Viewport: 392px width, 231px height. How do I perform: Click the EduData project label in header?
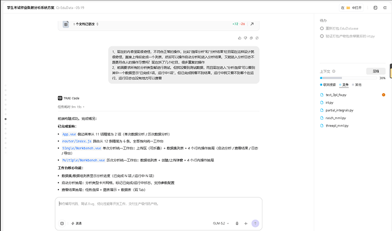point(66,8)
